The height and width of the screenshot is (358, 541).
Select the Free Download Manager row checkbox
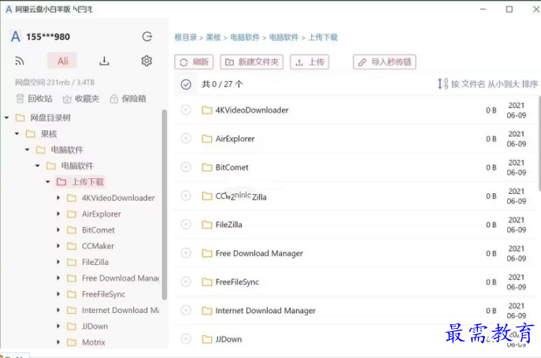186,253
